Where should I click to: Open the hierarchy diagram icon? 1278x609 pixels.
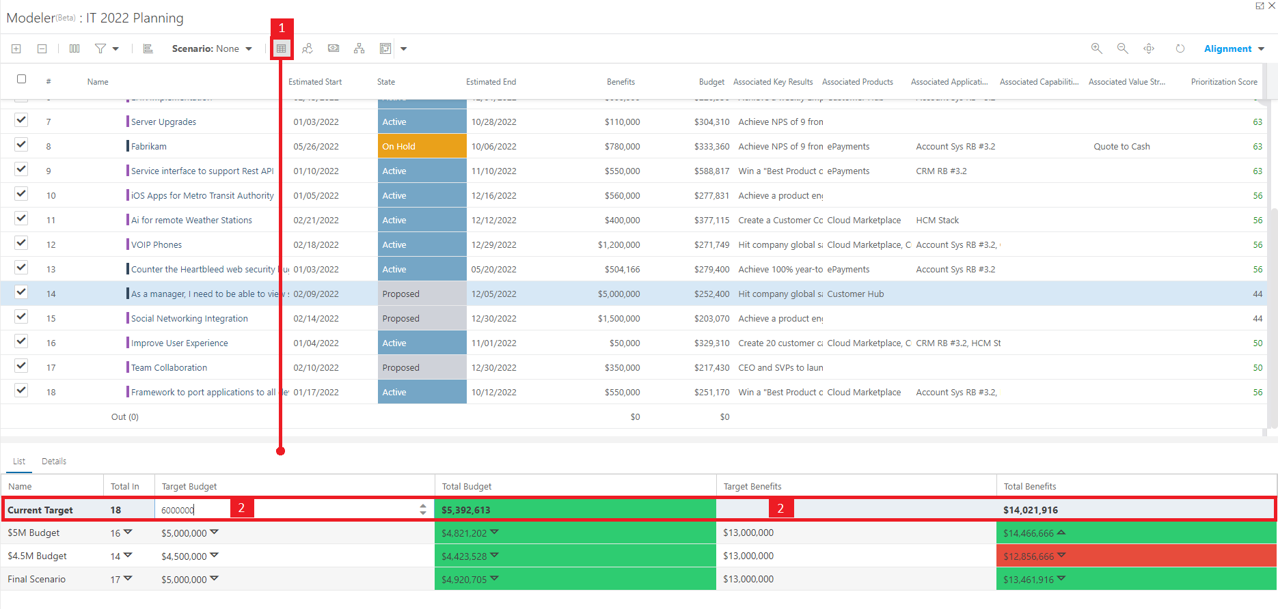tap(359, 48)
